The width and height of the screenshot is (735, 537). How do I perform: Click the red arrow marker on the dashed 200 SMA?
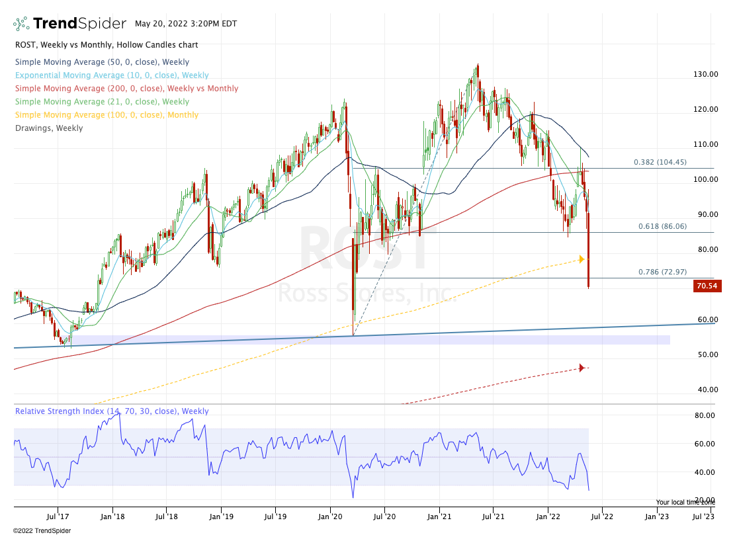(x=582, y=368)
